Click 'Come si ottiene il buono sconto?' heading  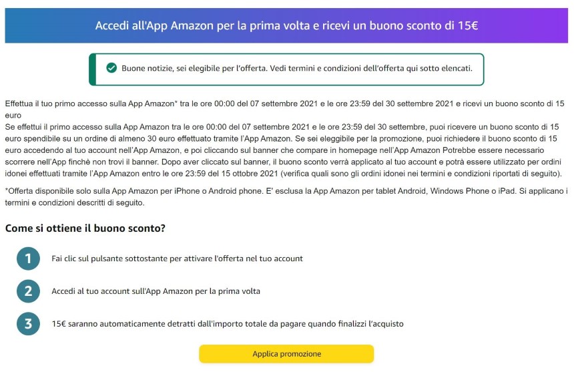(x=85, y=228)
